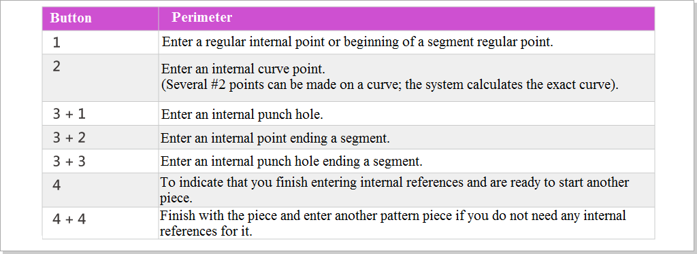This screenshot has height=254, width=697.
Task: Click the Button column header
Action: tap(101, 18)
